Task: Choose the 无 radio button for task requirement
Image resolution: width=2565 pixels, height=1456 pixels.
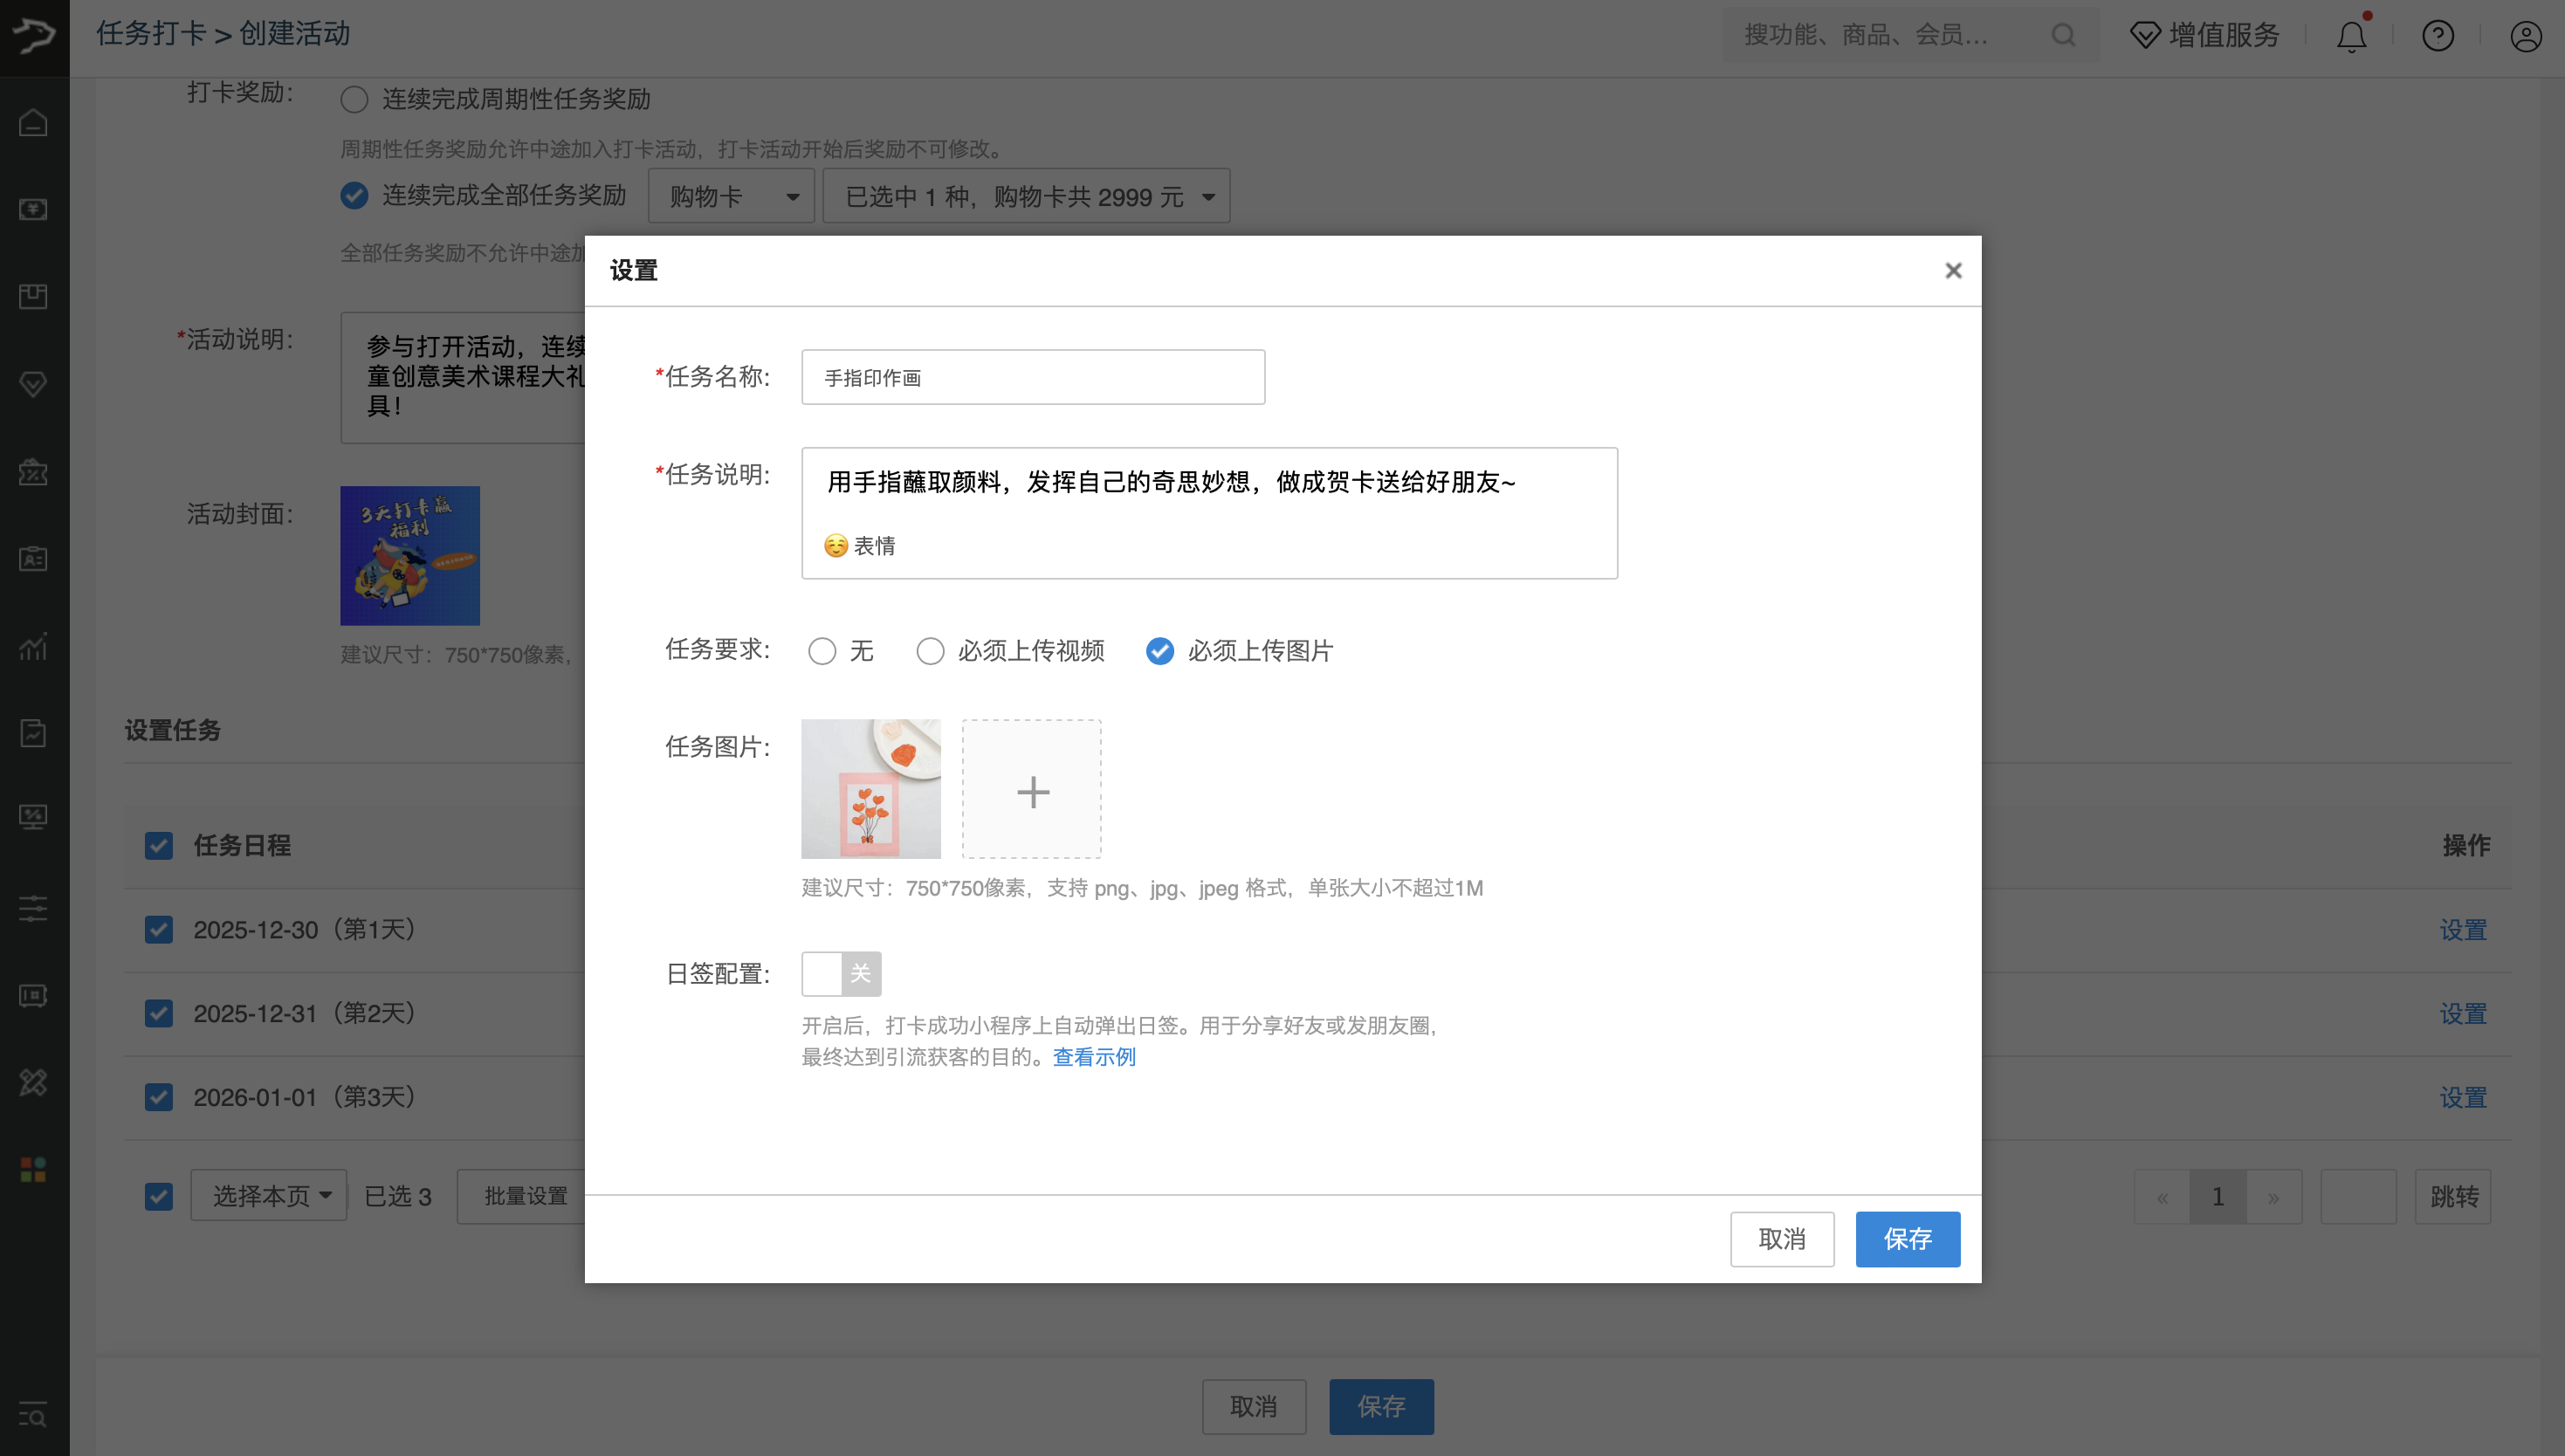Action: tap(822, 651)
